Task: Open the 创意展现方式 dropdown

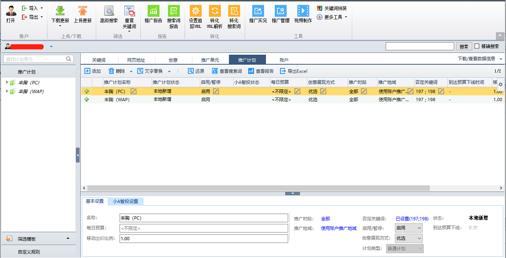Action: [x=408, y=238]
